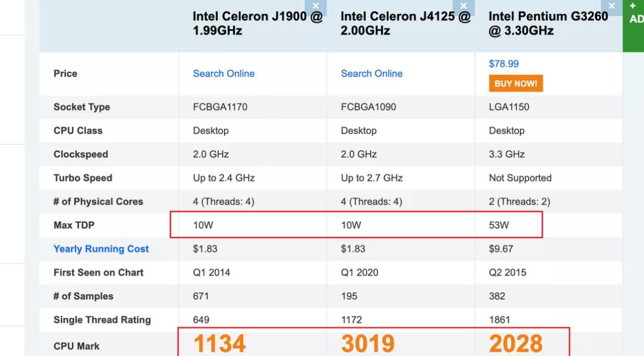Open Search Online for Celeron J4125
644x356 pixels.
pos(371,73)
